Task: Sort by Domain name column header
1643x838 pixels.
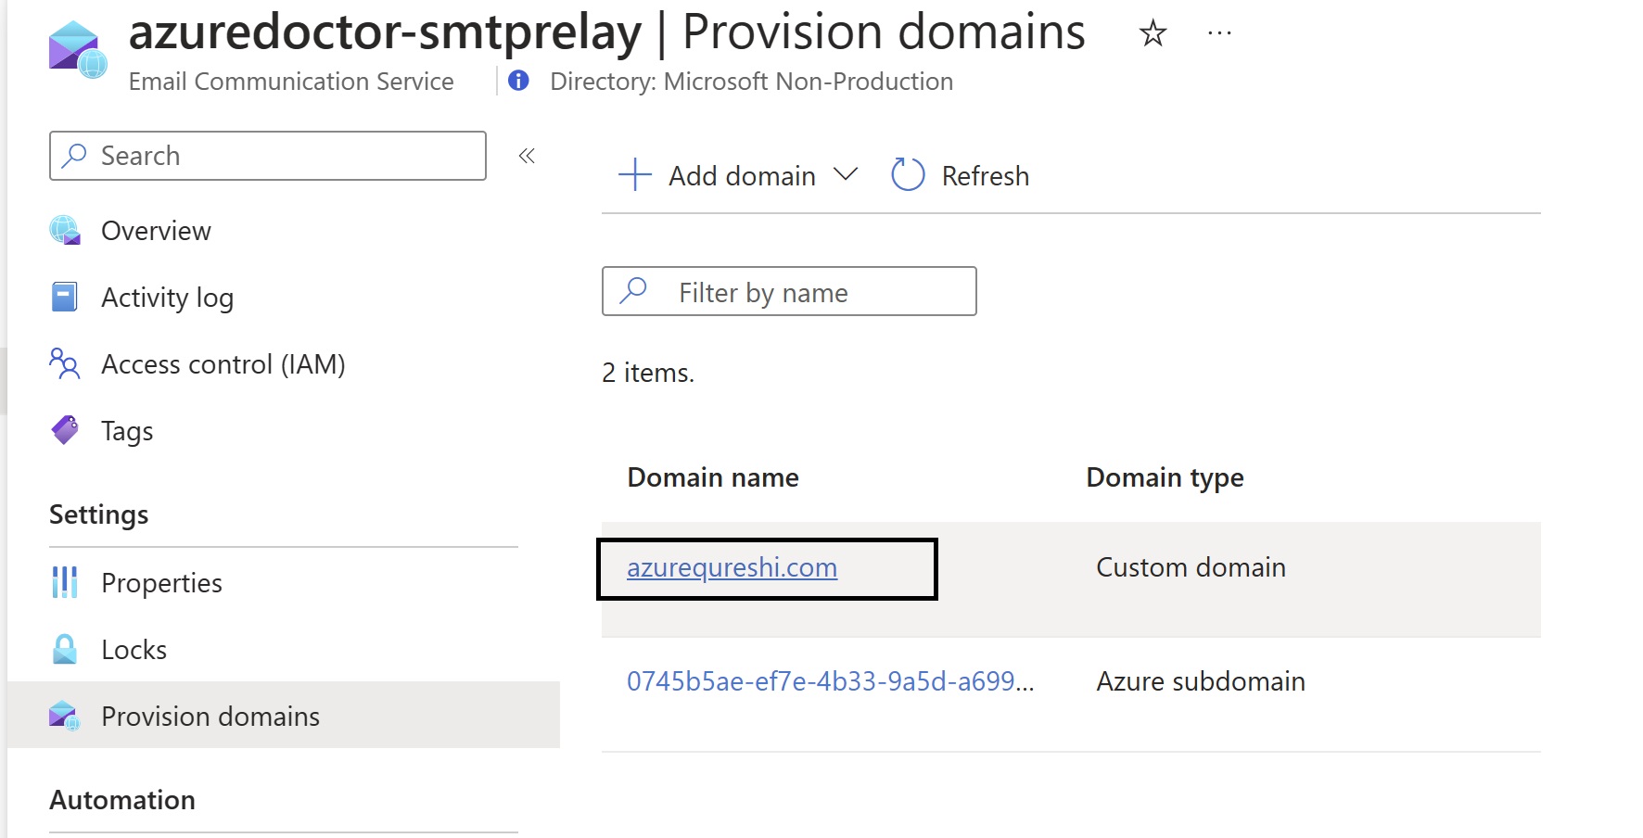Action: click(713, 477)
